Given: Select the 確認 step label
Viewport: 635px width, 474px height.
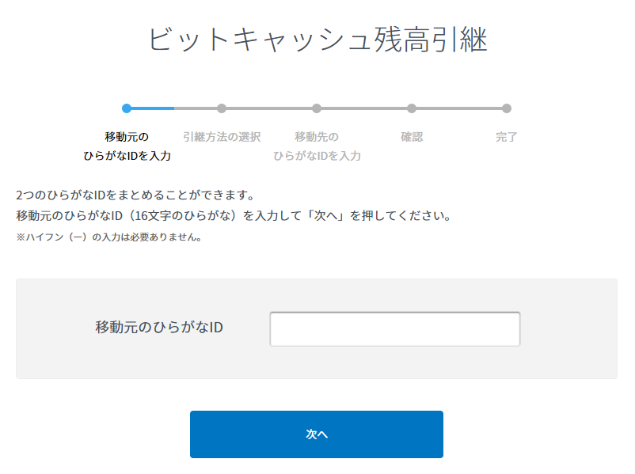Looking at the screenshot, I should coord(412,137).
